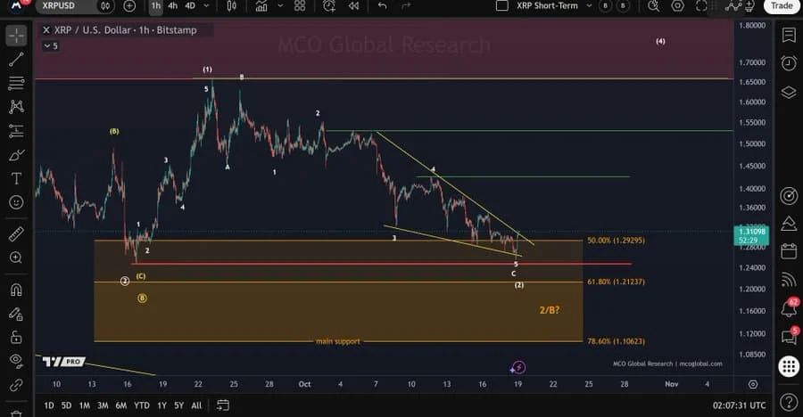The width and height of the screenshot is (803, 417).
Task: Select the crosshair cursor tool
Action: pyautogui.click(x=16, y=36)
